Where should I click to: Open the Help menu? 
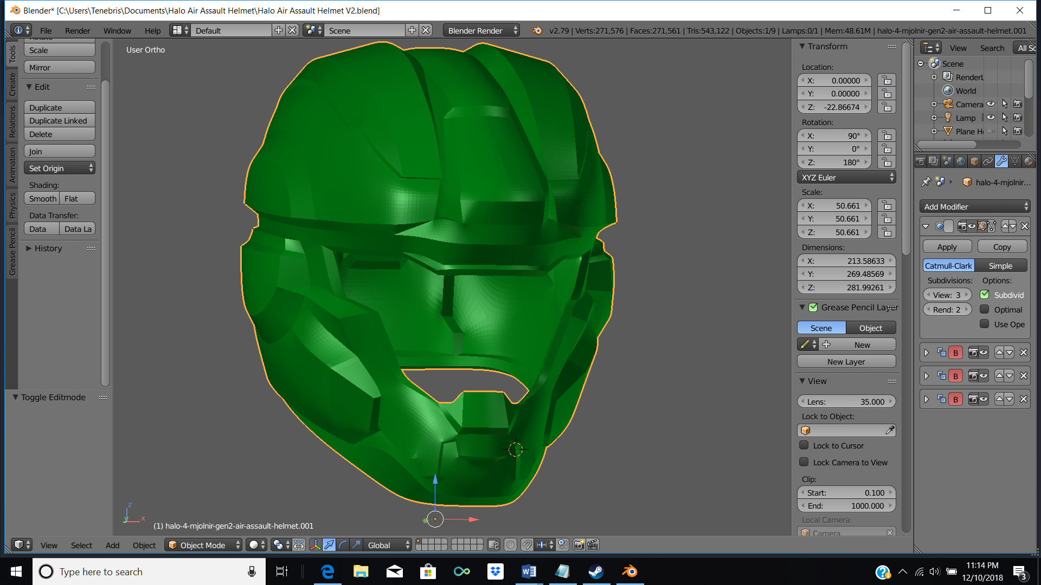[152, 30]
